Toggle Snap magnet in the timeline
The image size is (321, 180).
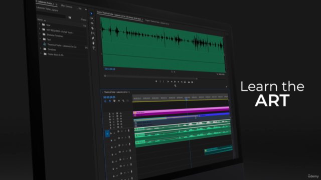(110, 101)
